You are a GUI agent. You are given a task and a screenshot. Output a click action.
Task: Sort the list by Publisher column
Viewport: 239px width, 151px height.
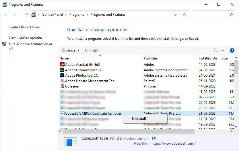click(151, 58)
